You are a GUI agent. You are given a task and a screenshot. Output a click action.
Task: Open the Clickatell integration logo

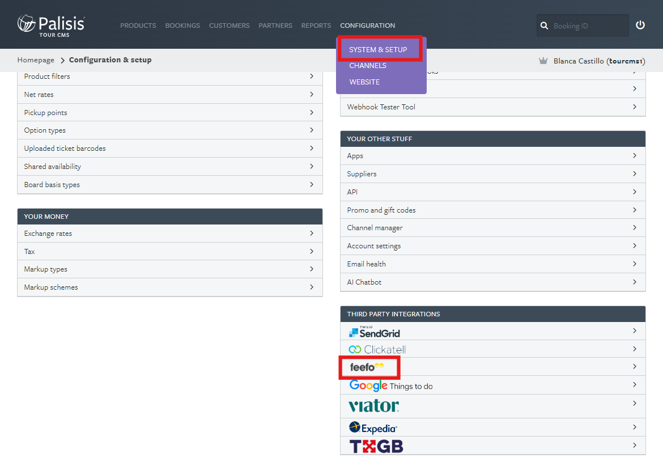pyautogui.click(x=377, y=349)
